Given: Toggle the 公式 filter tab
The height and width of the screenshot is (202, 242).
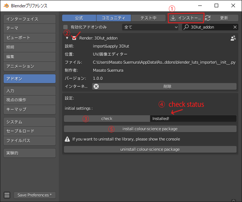Looking at the screenshot, I should click(79, 18).
